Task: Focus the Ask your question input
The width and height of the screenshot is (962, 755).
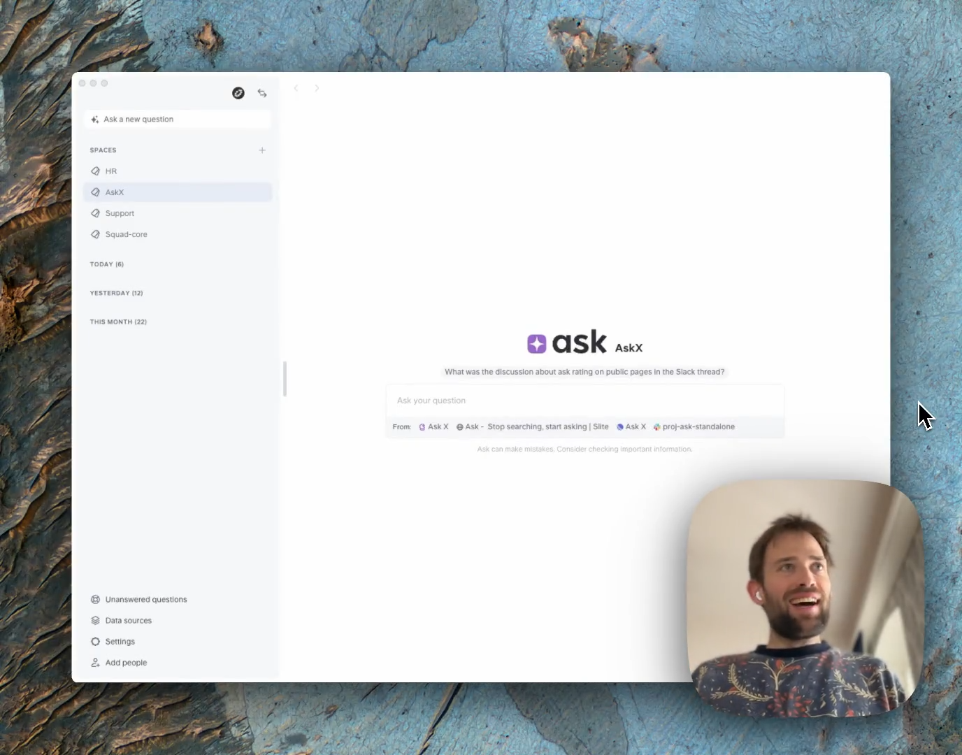Action: pyautogui.click(x=585, y=401)
